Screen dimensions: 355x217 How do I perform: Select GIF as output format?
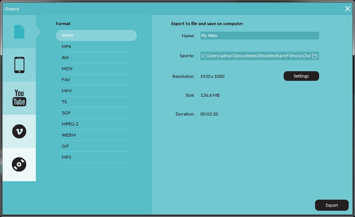(96, 146)
